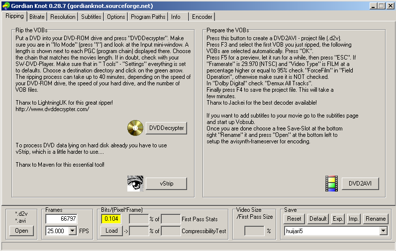Maximize the Gordian Knot window

point(382,6)
